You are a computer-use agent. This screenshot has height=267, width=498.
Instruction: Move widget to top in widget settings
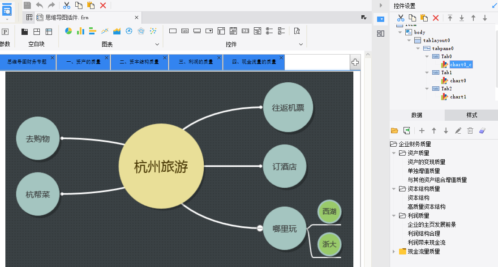coord(450,18)
